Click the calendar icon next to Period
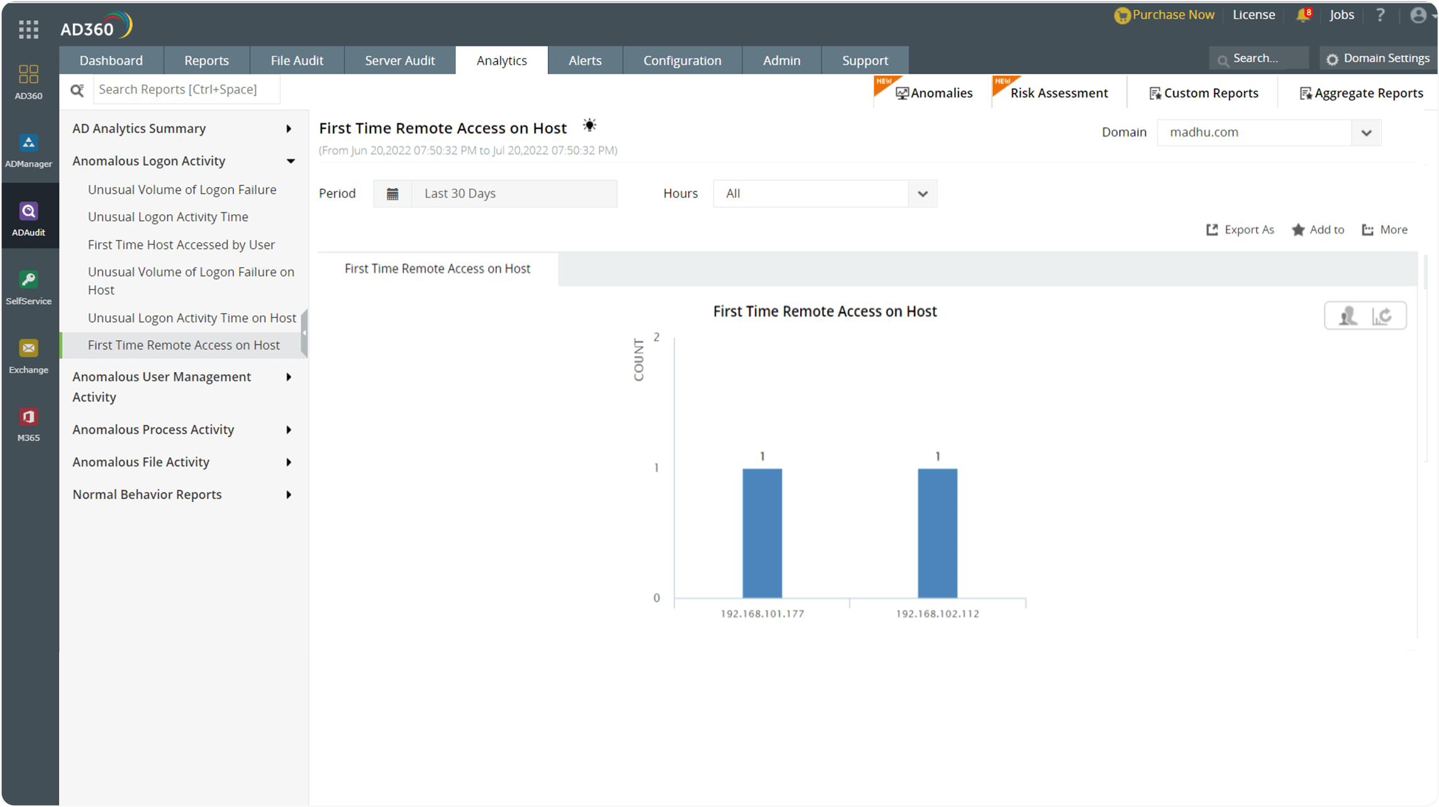 (x=392, y=194)
